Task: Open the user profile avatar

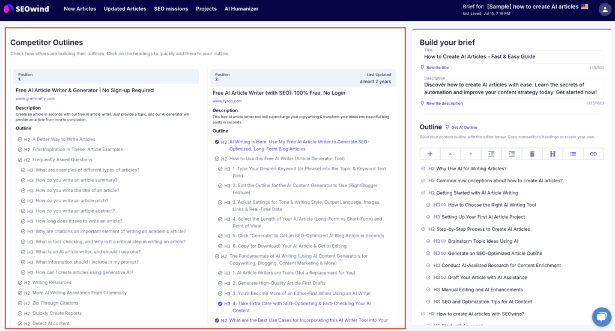Action: 604,10
